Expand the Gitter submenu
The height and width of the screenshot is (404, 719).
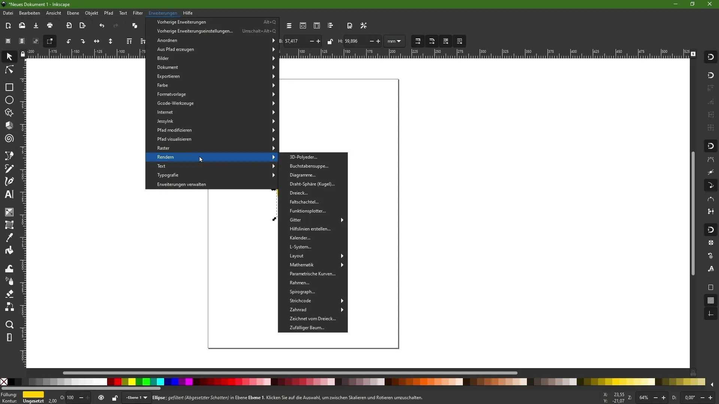(313, 220)
